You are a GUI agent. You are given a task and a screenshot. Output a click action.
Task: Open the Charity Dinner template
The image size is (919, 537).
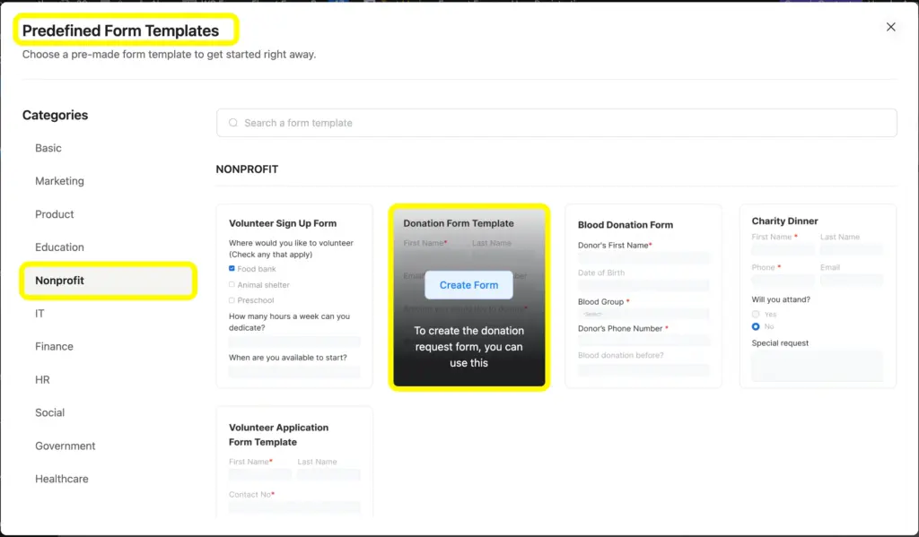point(817,296)
